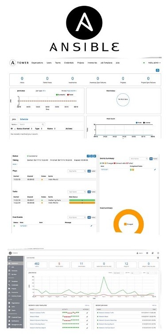Click the green Gathering Facts host status bar
The height and width of the screenshot is (335, 166).
(x=82, y=200)
